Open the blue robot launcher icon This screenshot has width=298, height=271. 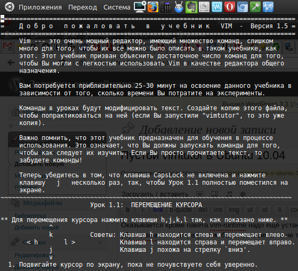(179, 7)
